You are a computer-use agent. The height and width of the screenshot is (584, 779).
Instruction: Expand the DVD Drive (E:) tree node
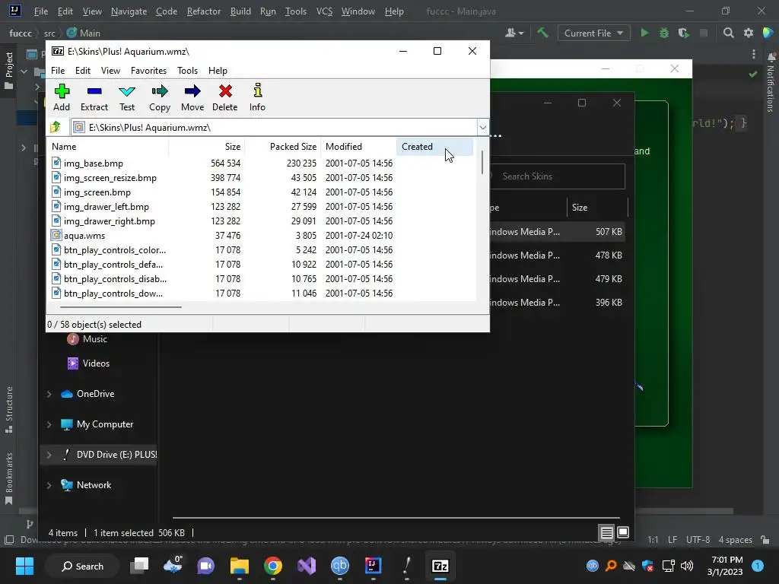[x=49, y=455]
